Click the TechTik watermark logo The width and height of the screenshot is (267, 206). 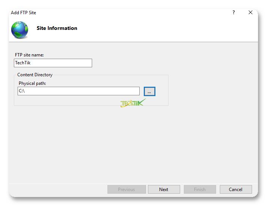click(x=132, y=103)
